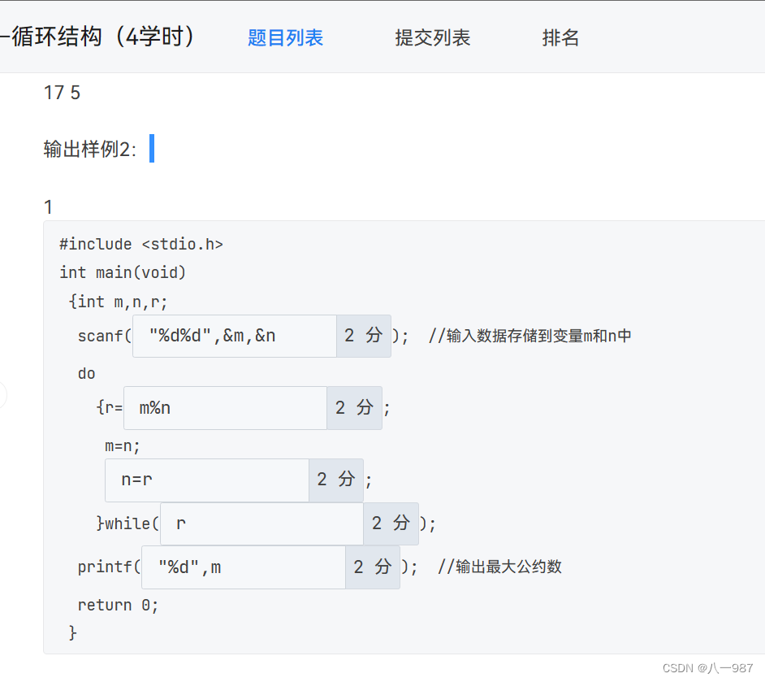Click the 循环结构（4学时）course title

(97, 36)
